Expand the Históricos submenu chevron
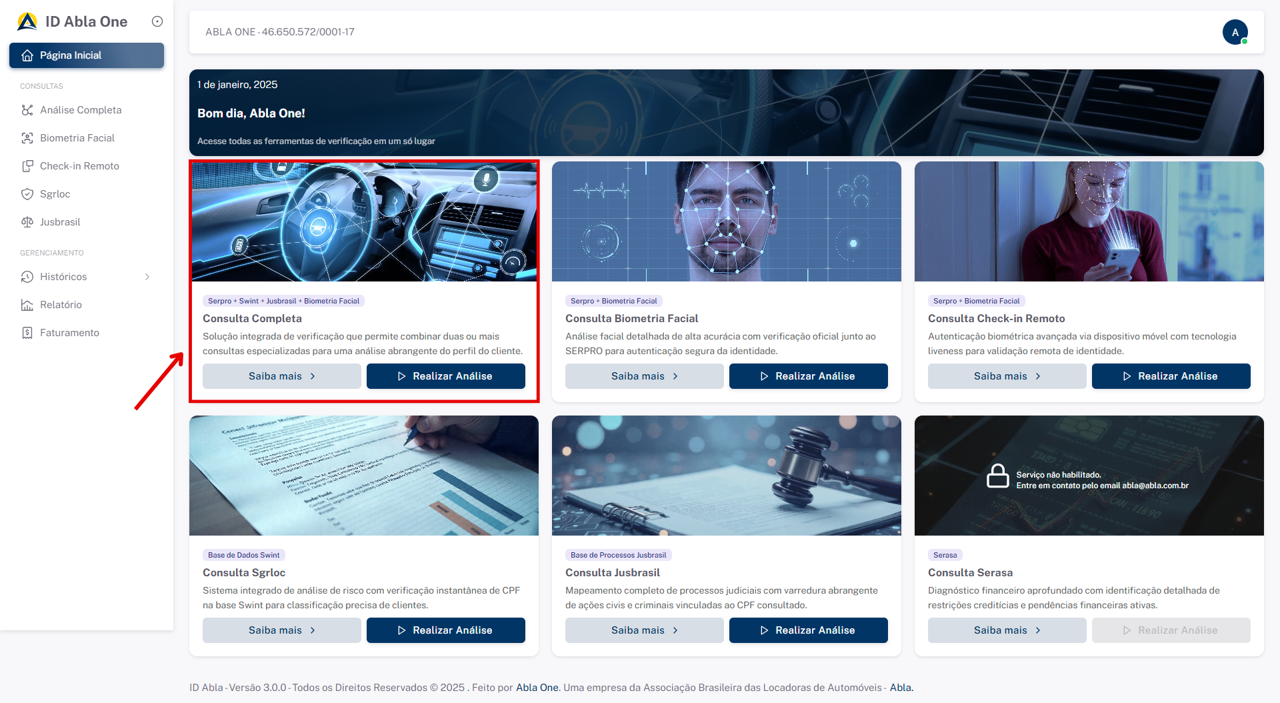 tap(147, 277)
